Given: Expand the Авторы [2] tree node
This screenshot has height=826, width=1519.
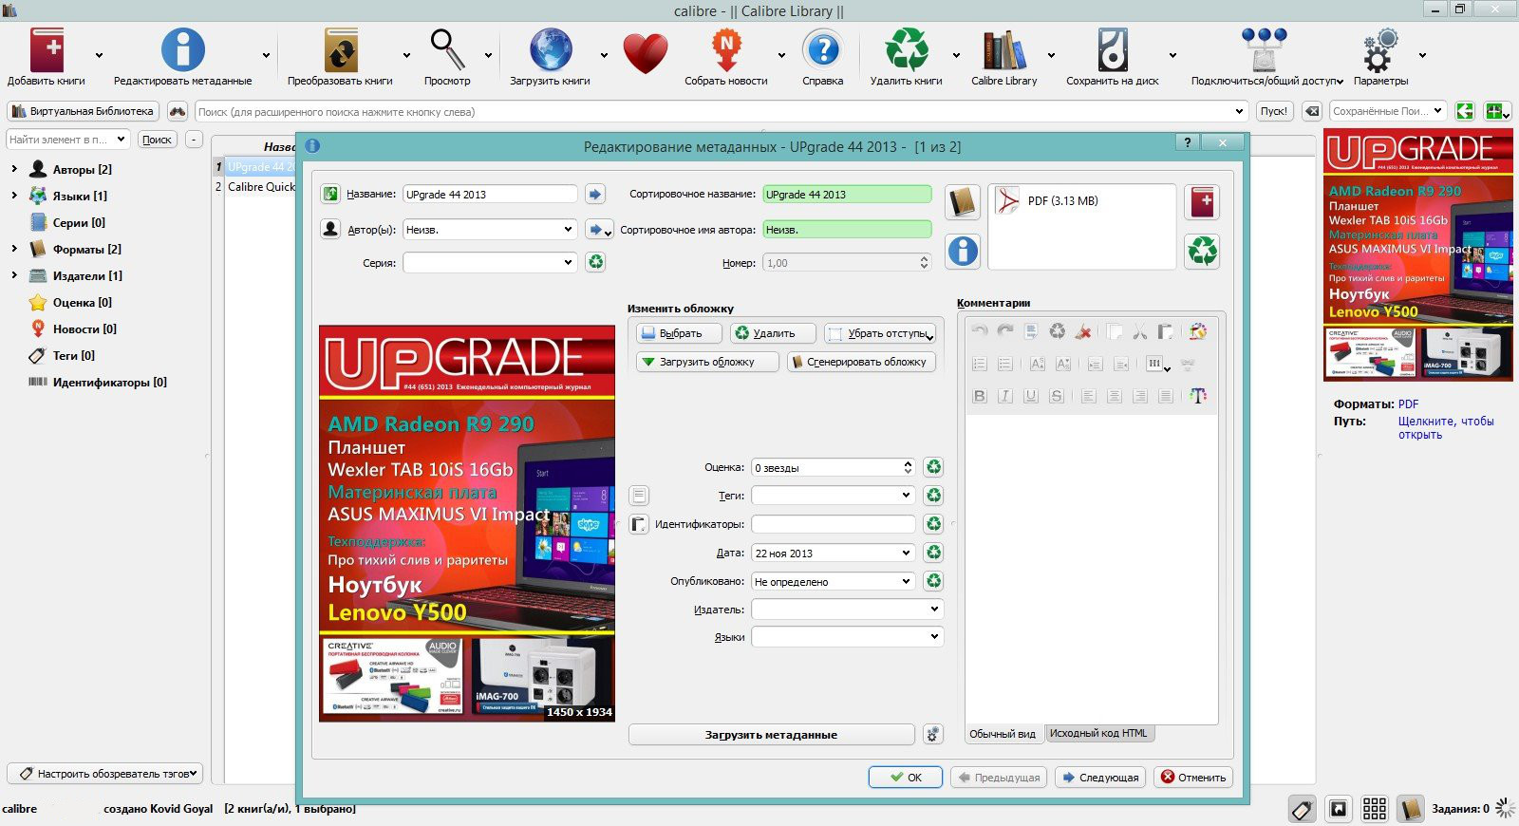Looking at the screenshot, I should pos(13,169).
